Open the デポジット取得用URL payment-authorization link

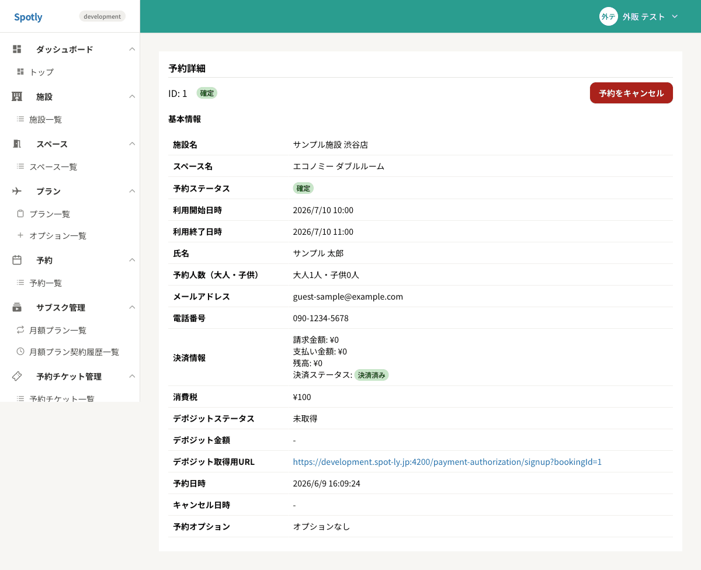(447, 462)
